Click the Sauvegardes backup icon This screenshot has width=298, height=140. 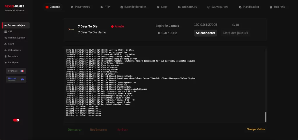pos(209,7)
